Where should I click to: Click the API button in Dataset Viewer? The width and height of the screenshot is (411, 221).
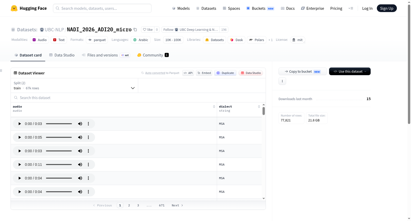click(x=188, y=73)
